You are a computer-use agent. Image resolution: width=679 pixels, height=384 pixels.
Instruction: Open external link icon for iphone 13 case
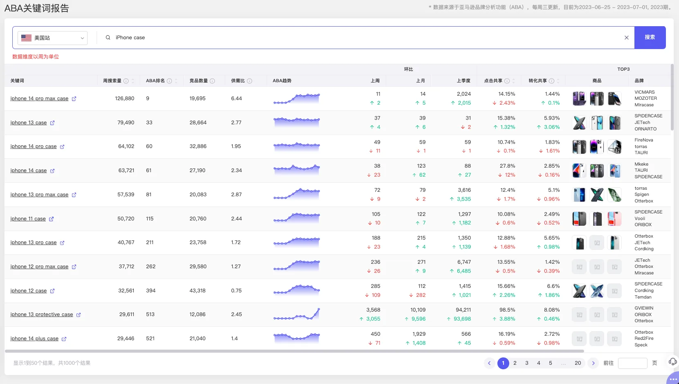52,123
